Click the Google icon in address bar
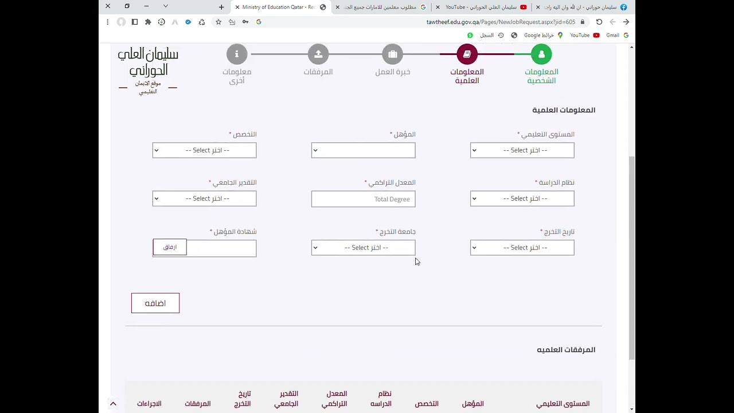This screenshot has height=413, width=734. tap(259, 22)
